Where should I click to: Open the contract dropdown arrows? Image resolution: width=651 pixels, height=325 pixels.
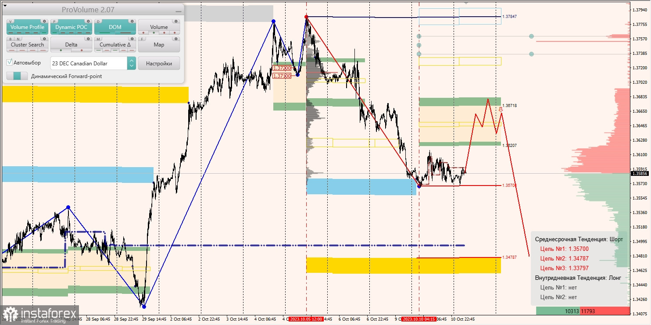coord(131,63)
